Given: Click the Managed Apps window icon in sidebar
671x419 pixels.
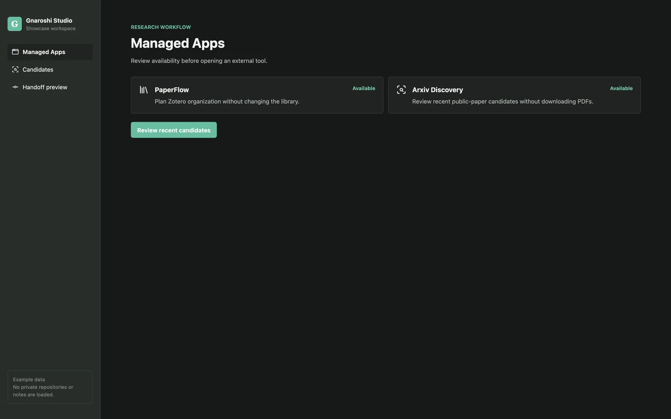Looking at the screenshot, I should [x=15, y=52].
